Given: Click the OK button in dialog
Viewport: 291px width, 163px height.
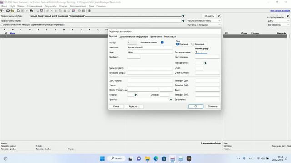Looking at the screenshot, I should (196, 106).
